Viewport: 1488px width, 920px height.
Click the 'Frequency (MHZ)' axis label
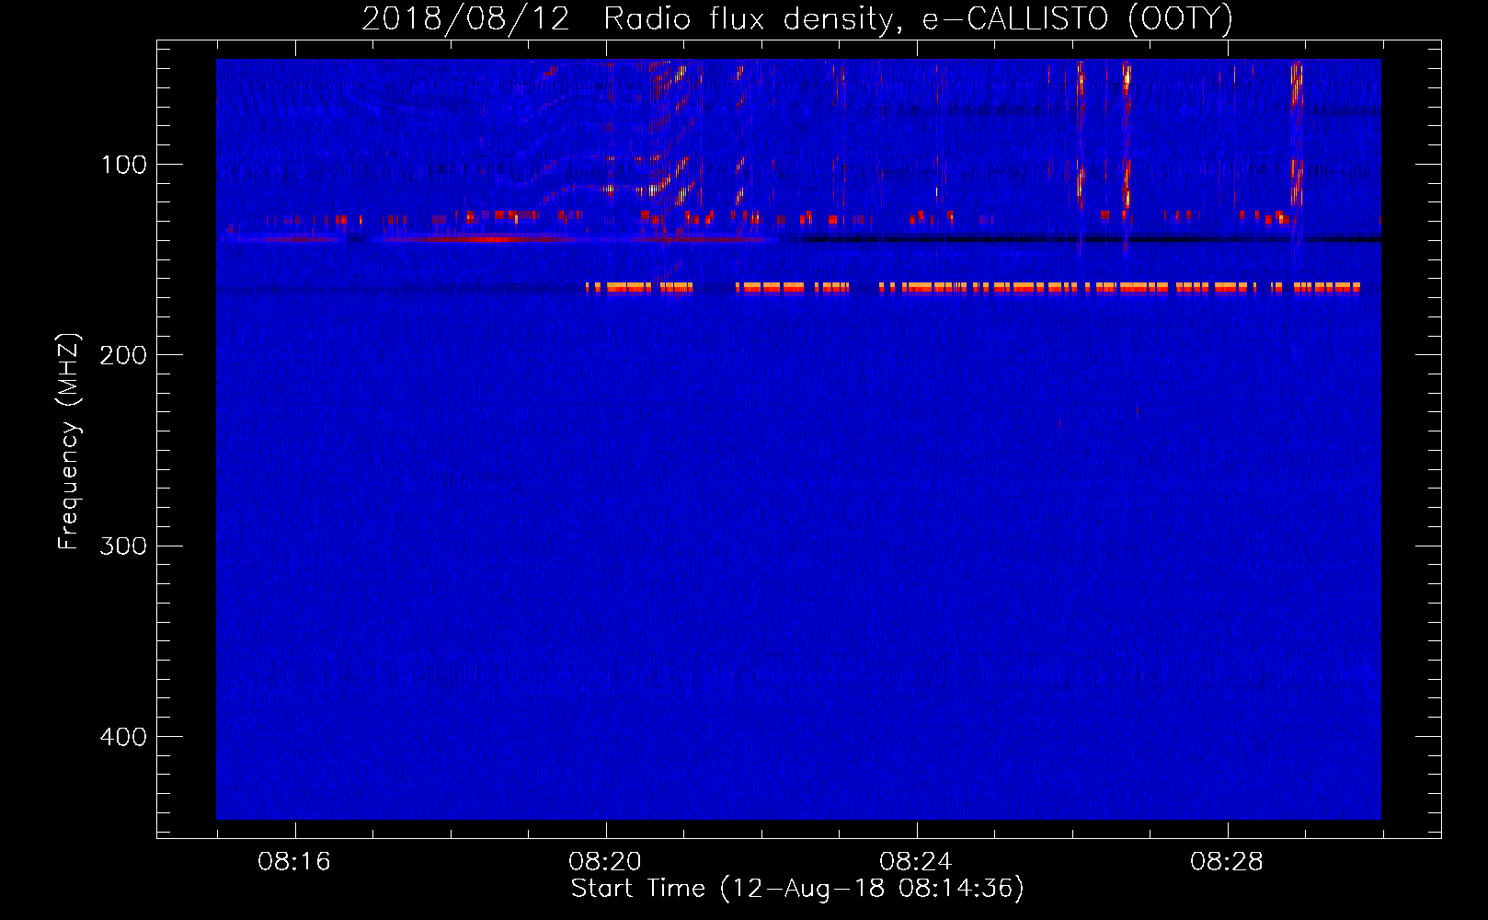69,442
